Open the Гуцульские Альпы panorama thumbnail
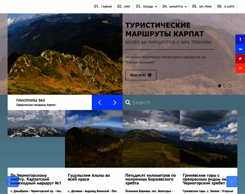The image size is (245, 194). [x=94, y=139]
